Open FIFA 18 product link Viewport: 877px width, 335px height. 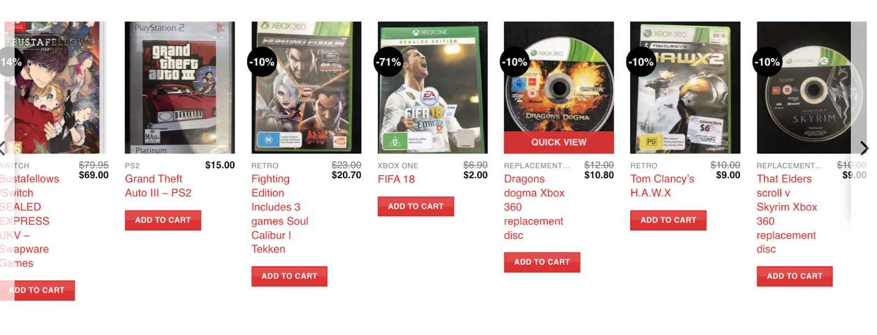(396, 179)
